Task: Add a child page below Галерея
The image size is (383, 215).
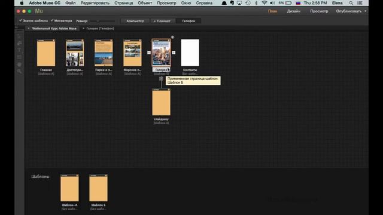Action: [161, 78]
